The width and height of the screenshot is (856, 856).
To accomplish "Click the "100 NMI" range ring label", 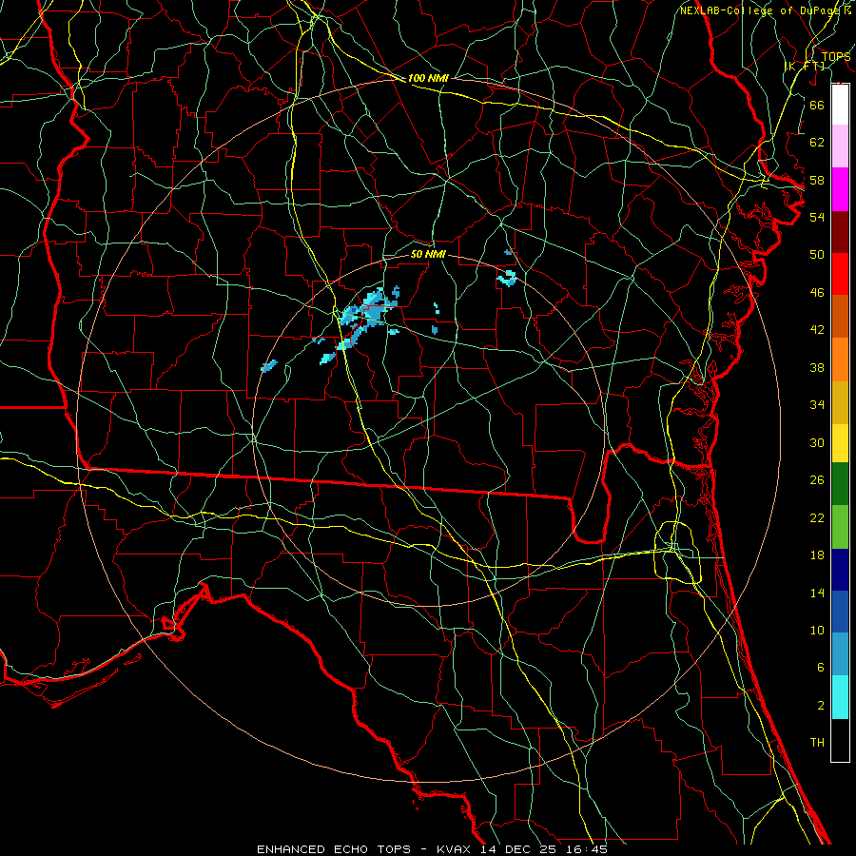I will pos(428,78).
